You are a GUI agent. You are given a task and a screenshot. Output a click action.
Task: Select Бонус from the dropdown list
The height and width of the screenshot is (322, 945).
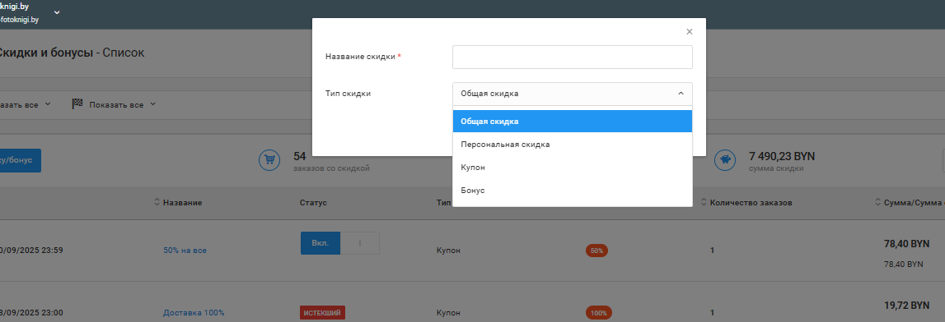click(573, 190)
